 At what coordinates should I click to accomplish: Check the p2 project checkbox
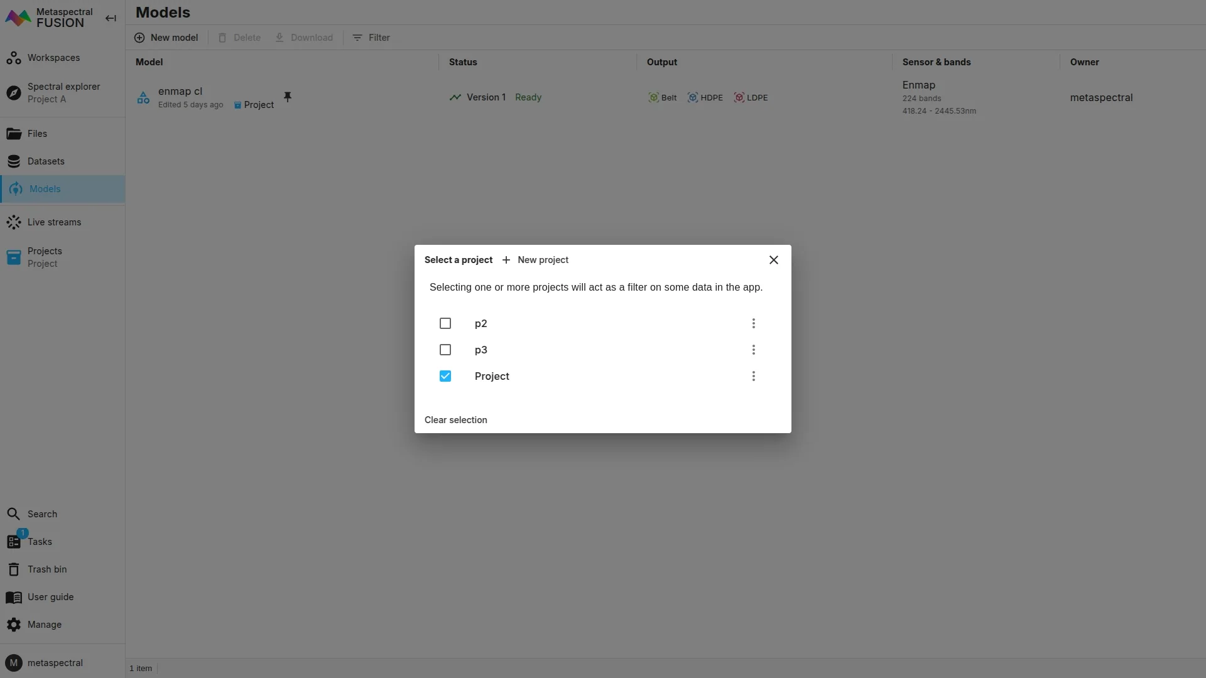click(445, 323)
